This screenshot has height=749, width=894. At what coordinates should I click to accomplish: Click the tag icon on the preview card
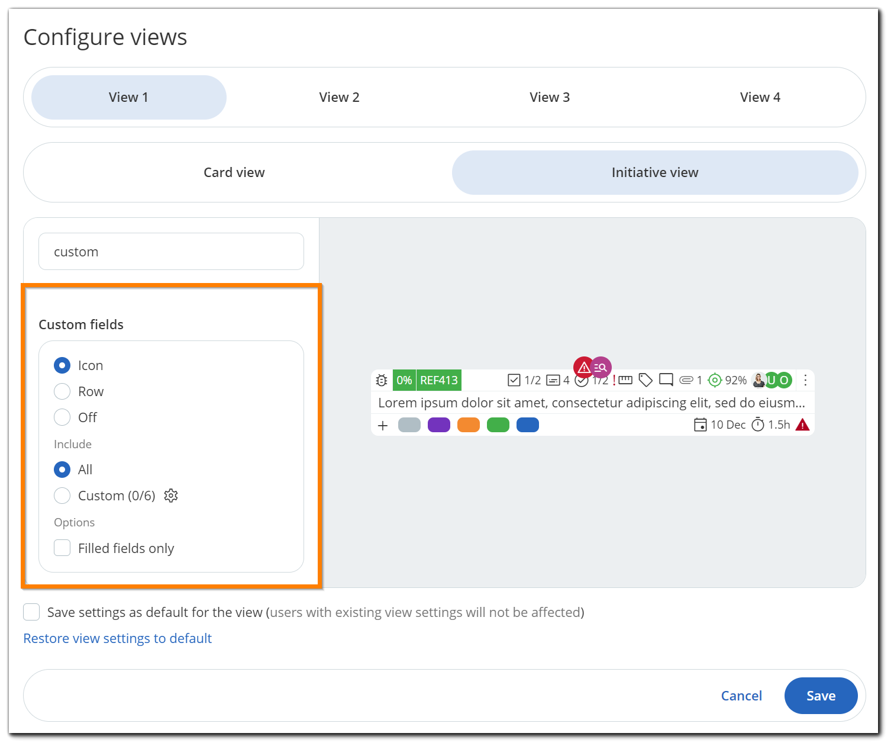tap(646, 380)
